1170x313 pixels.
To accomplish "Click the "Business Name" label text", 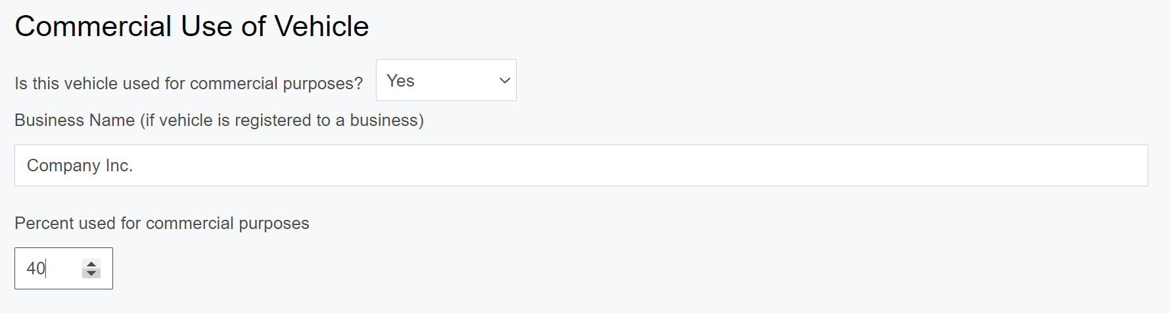I will (74, 120).
